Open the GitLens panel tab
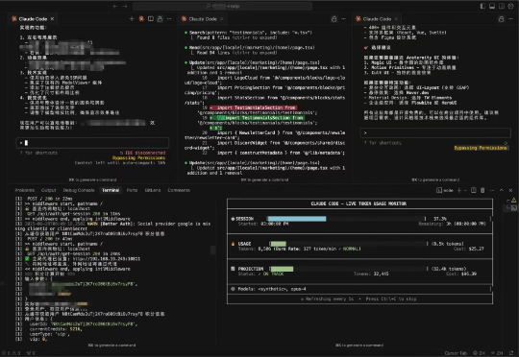Image resolution: width=519 pixels, height=357 pixels. coord(153,190)
